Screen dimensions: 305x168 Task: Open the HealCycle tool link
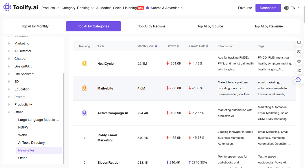pyautogui.click(x=105, y=64)
